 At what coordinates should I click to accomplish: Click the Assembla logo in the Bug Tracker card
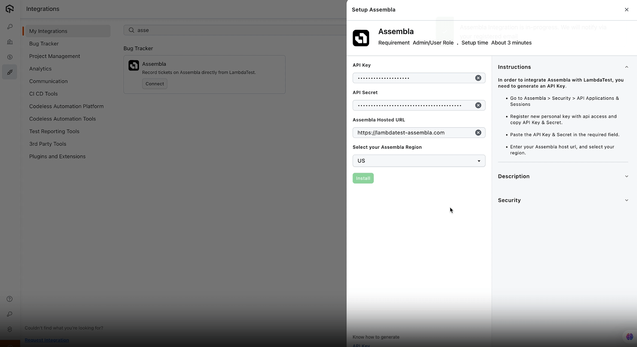click(x=134, y=65)
